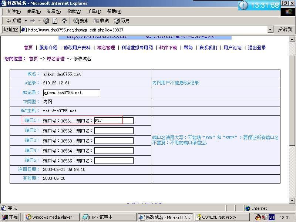Viewport: 296px width, 222px height.
Task: Click the 开始 Start button
Action: coord(10,217)
